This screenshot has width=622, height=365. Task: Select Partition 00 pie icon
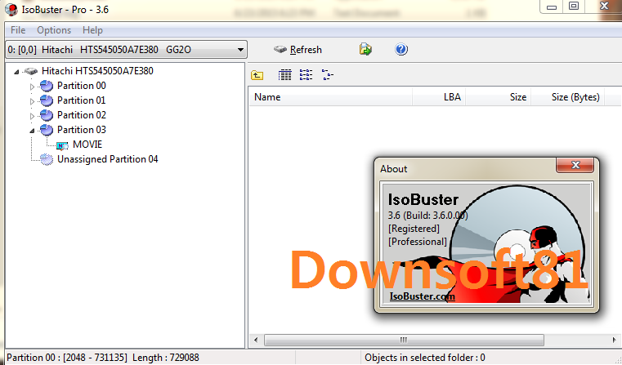[47, 86]
